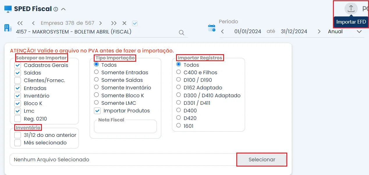
Task: Toggle the Lmc checkbox
Action: [18, 111]
